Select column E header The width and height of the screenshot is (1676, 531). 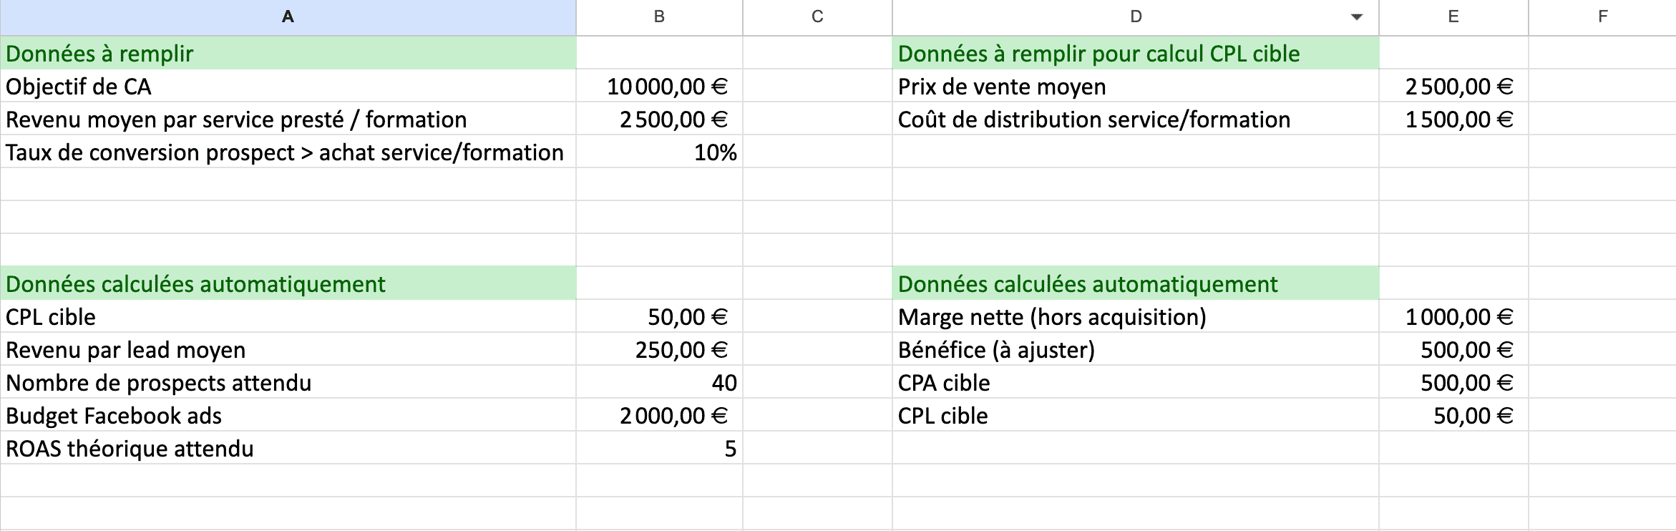[1453, 17]
